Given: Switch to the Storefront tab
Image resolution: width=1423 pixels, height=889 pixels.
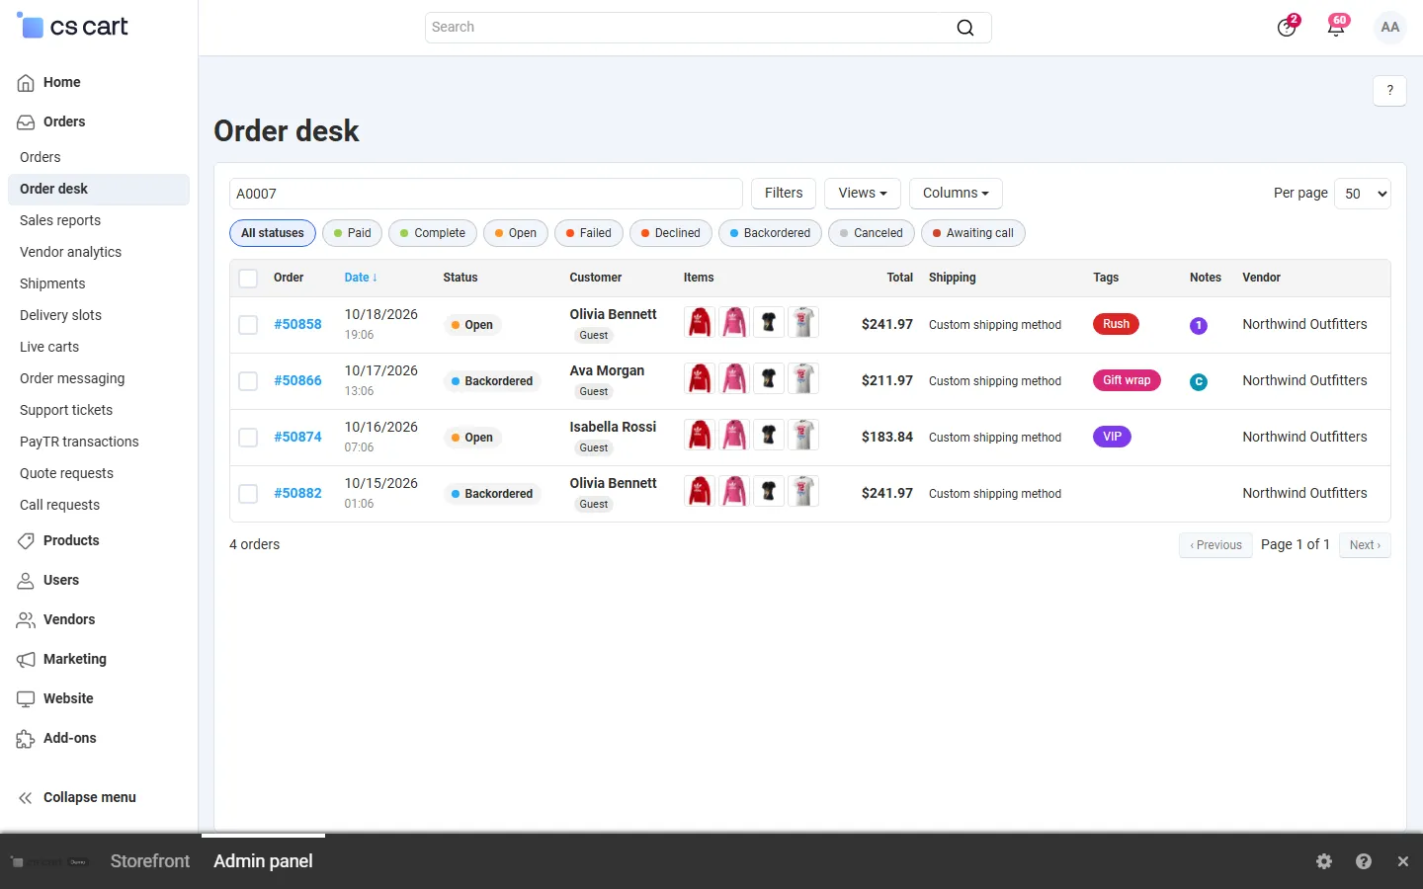Looking at the screenshot, I should 150,861.
